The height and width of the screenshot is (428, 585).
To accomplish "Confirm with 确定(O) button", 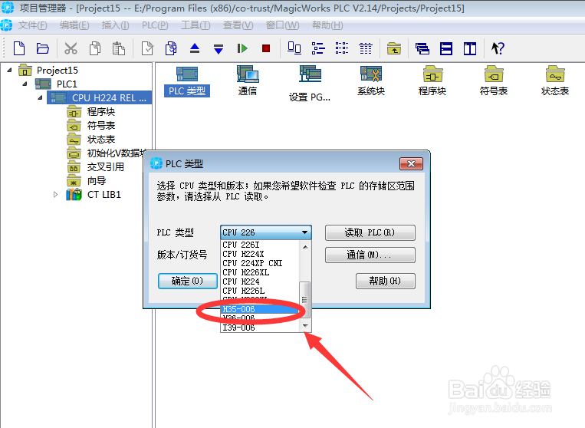I will point(187,281).
